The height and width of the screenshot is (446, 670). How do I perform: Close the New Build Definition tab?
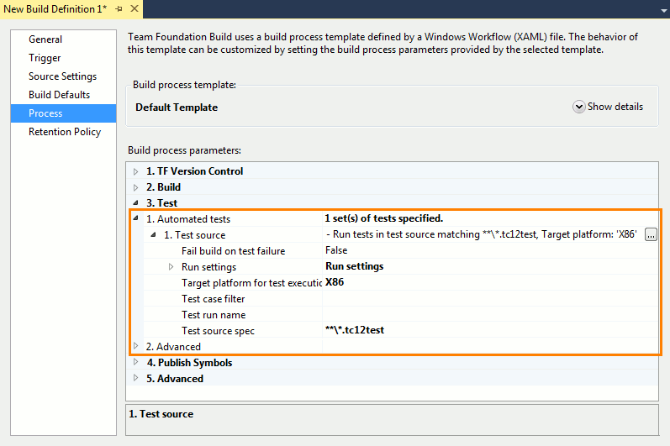pyautogui.click(x=133, y=8)
